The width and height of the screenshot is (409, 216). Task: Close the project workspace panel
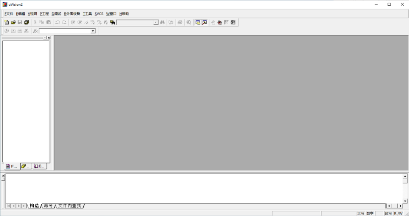point(49,38)
